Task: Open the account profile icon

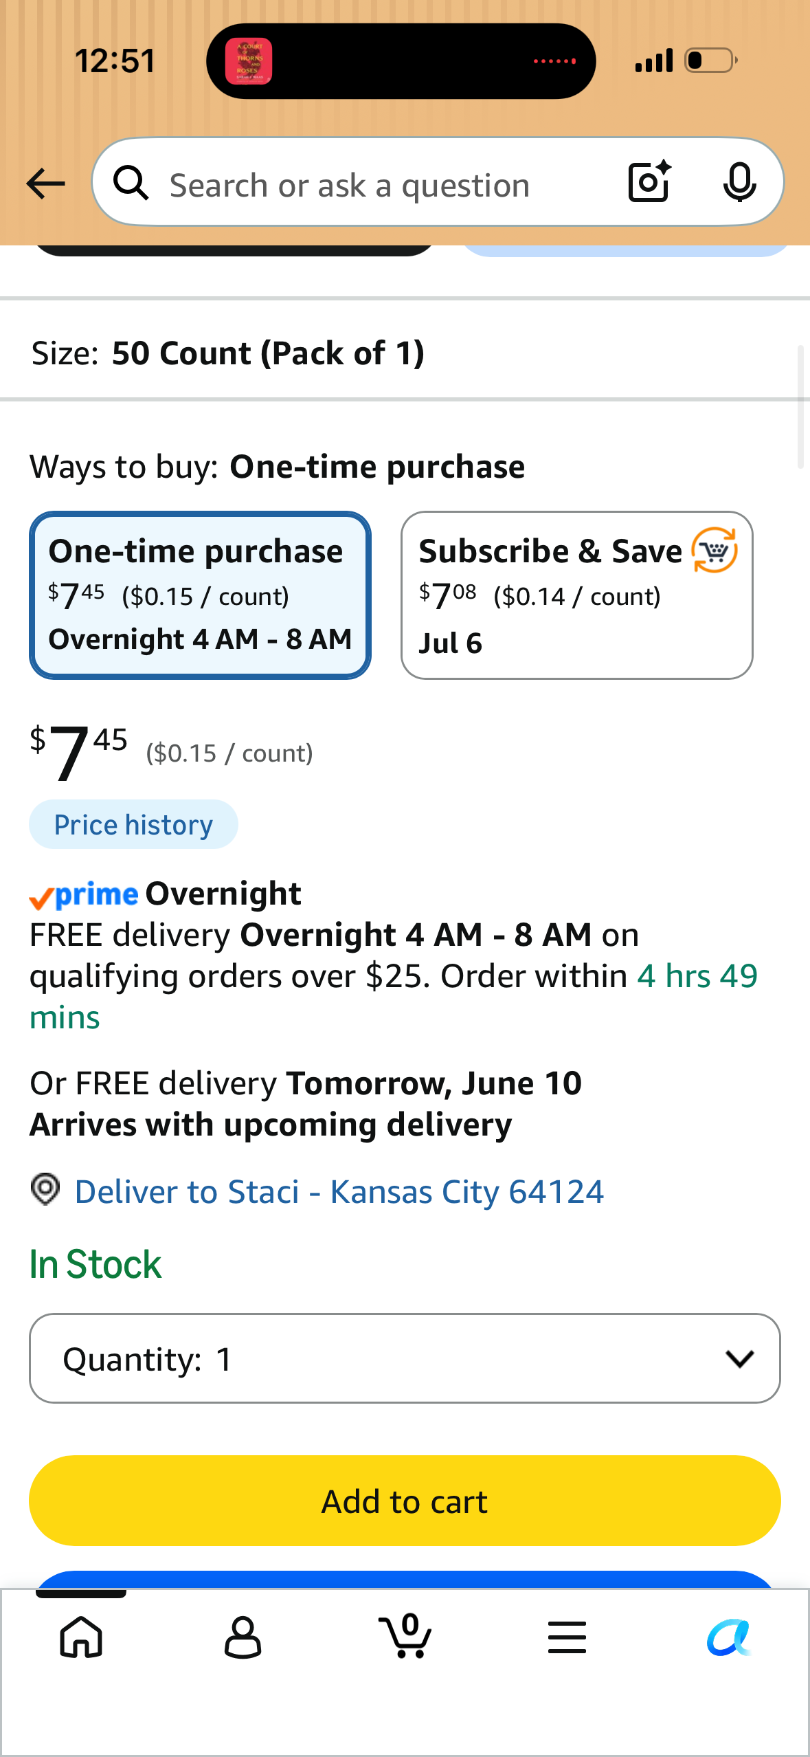Action: click(x=243, y=1637)
